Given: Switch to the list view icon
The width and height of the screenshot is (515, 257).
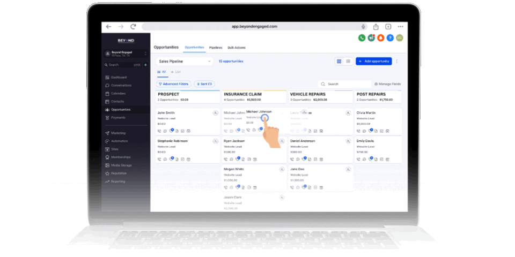Looking at the screenshot, I should point(348,61).
